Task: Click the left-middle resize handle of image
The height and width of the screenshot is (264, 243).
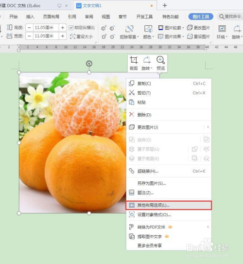Action: [19, 143]
